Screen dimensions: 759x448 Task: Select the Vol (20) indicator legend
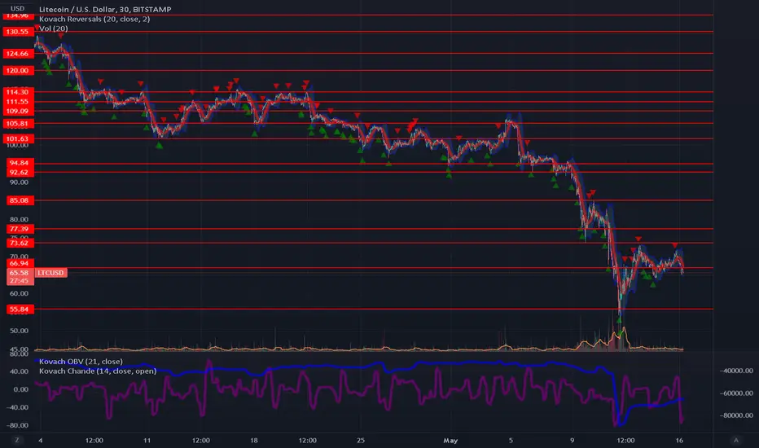tap(53, 29)
